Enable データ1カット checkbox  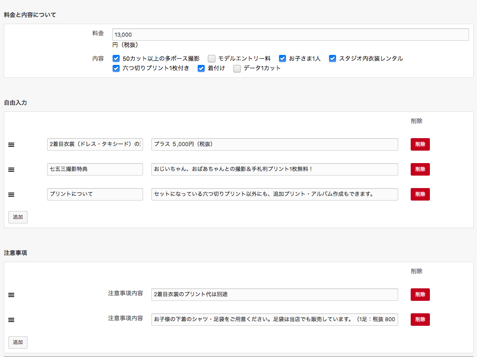[237, 69]
